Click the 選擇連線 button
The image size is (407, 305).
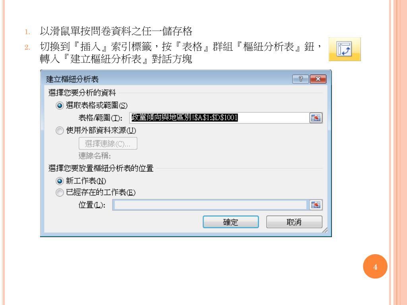108,143
